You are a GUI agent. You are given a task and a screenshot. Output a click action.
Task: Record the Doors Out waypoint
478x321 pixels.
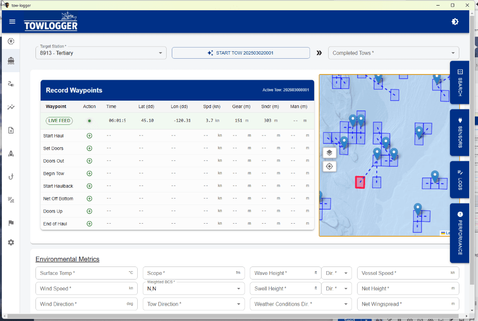(89, 161)
